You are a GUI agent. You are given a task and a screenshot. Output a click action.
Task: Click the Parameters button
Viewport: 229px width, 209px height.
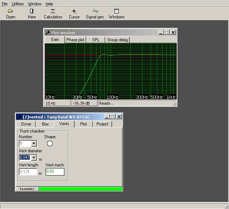click(27, 189)
